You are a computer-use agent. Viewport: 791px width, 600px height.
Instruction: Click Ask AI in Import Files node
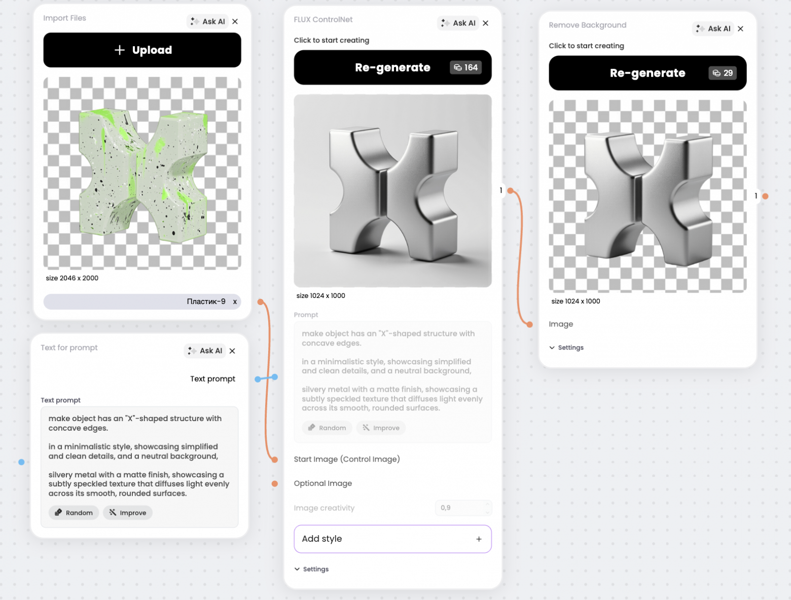point(208,21)
